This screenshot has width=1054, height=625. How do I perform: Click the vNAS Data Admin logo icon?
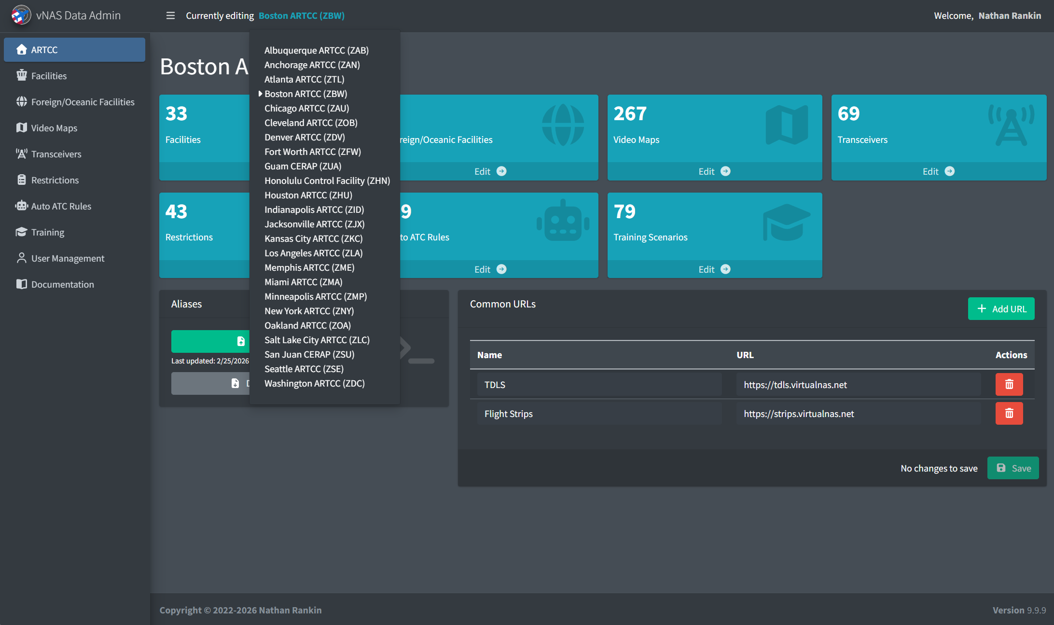[21, 15]
